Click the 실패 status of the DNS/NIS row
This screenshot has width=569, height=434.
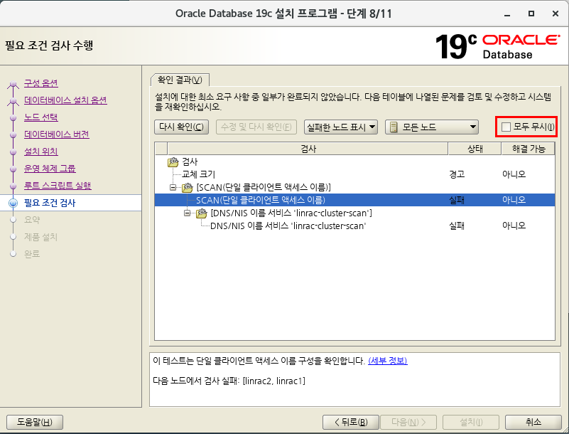(x=457, y=226)
